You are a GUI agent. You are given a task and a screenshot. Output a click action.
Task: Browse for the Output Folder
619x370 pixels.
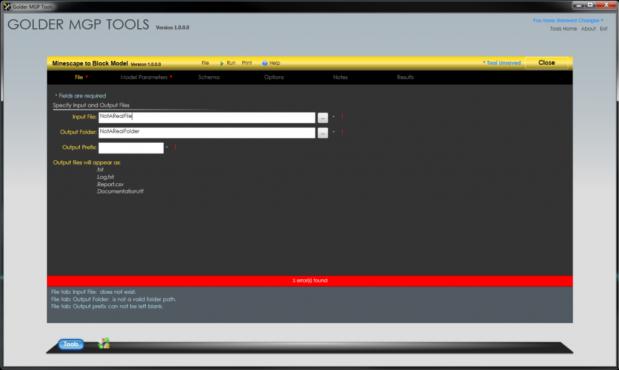coord(323,133)
